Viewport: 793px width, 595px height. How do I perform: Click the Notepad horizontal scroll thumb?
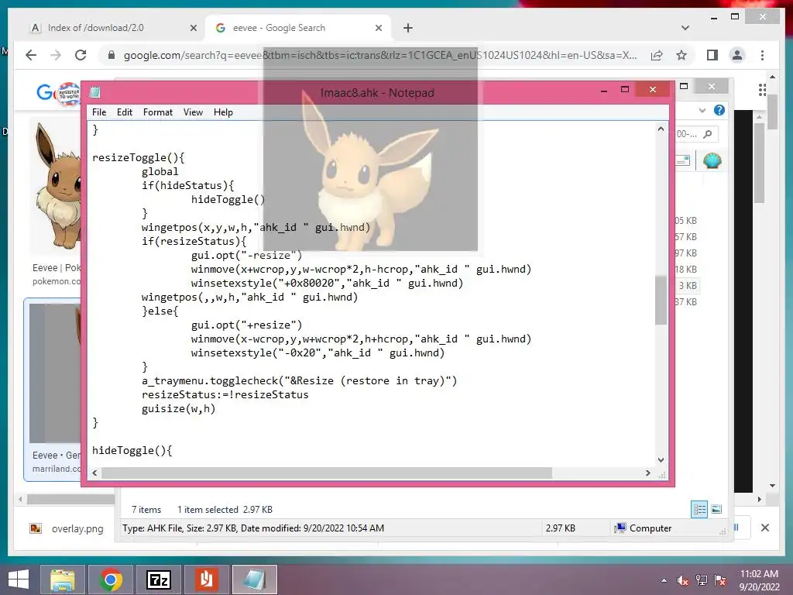327,473
